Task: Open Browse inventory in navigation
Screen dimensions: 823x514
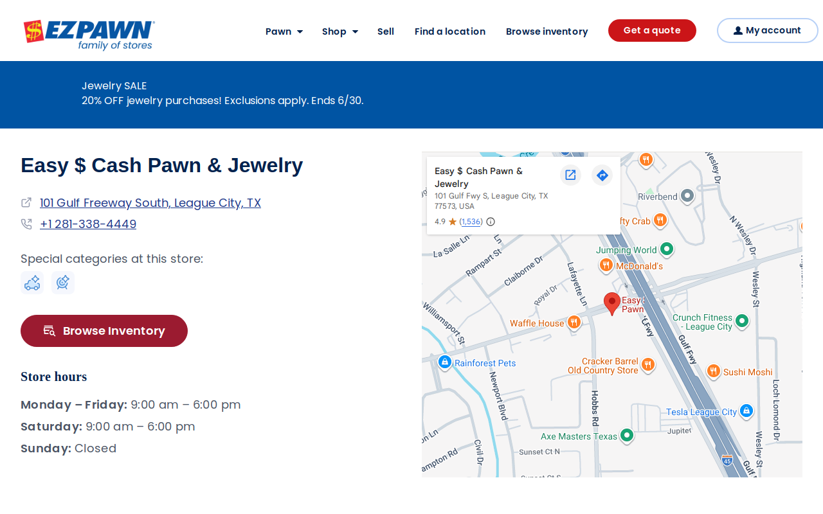Action: pos(547,31)
